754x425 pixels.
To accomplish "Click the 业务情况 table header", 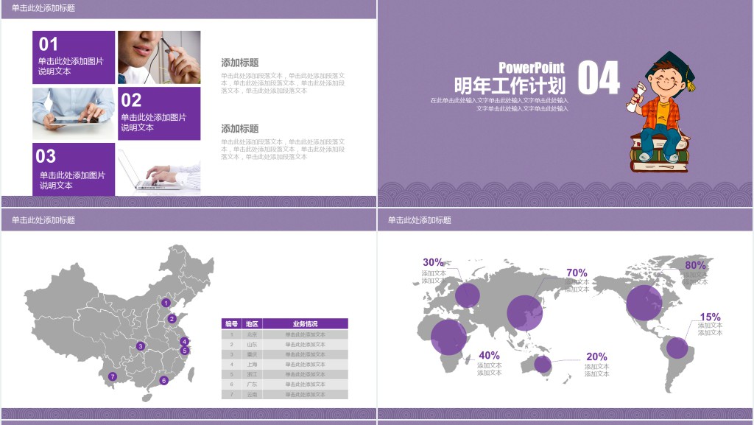I will pyautogui.click(x=305, y=323).
